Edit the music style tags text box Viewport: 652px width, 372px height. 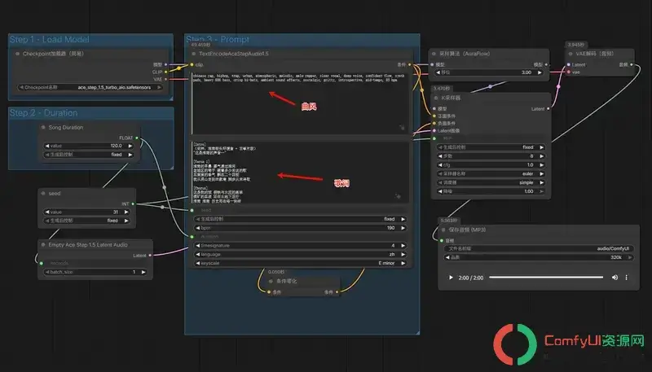[x=299, y=103]
